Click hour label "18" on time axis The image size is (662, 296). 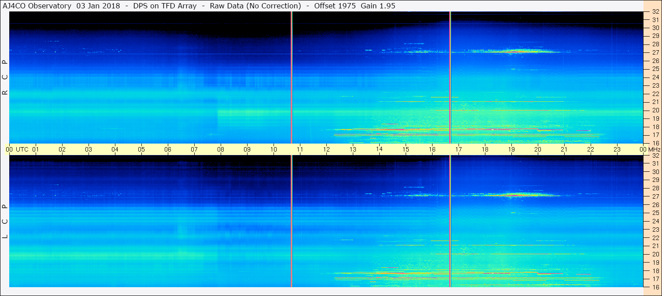(x=485, y=149)
